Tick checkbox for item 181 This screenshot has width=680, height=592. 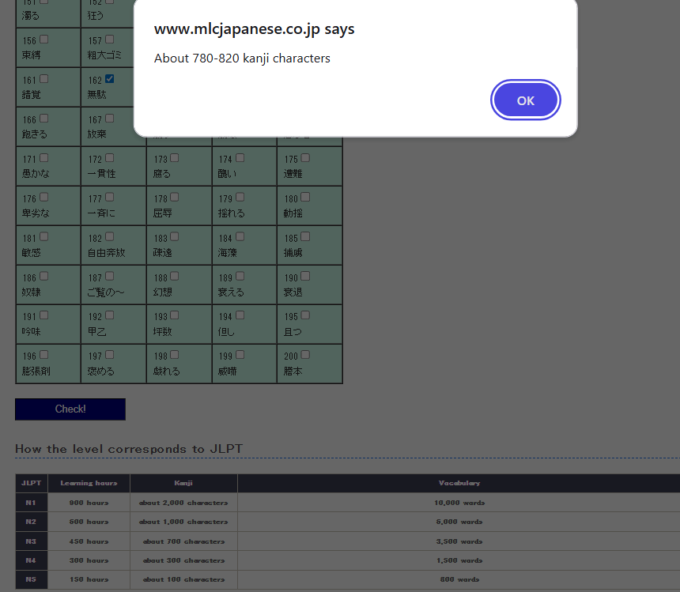tap(43, 236)
